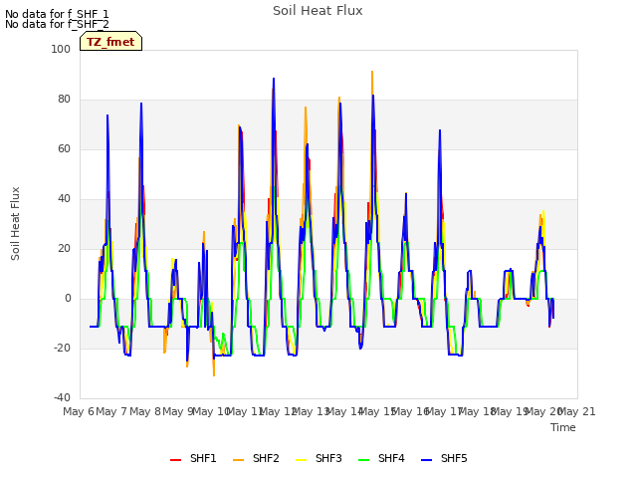
Task: Click the vertical Soil Heat Flux axis label
Action: [15, 223]
